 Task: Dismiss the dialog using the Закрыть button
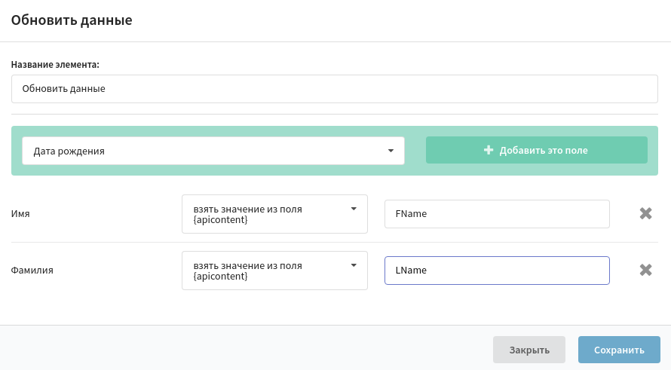click(x=529, y=350)
